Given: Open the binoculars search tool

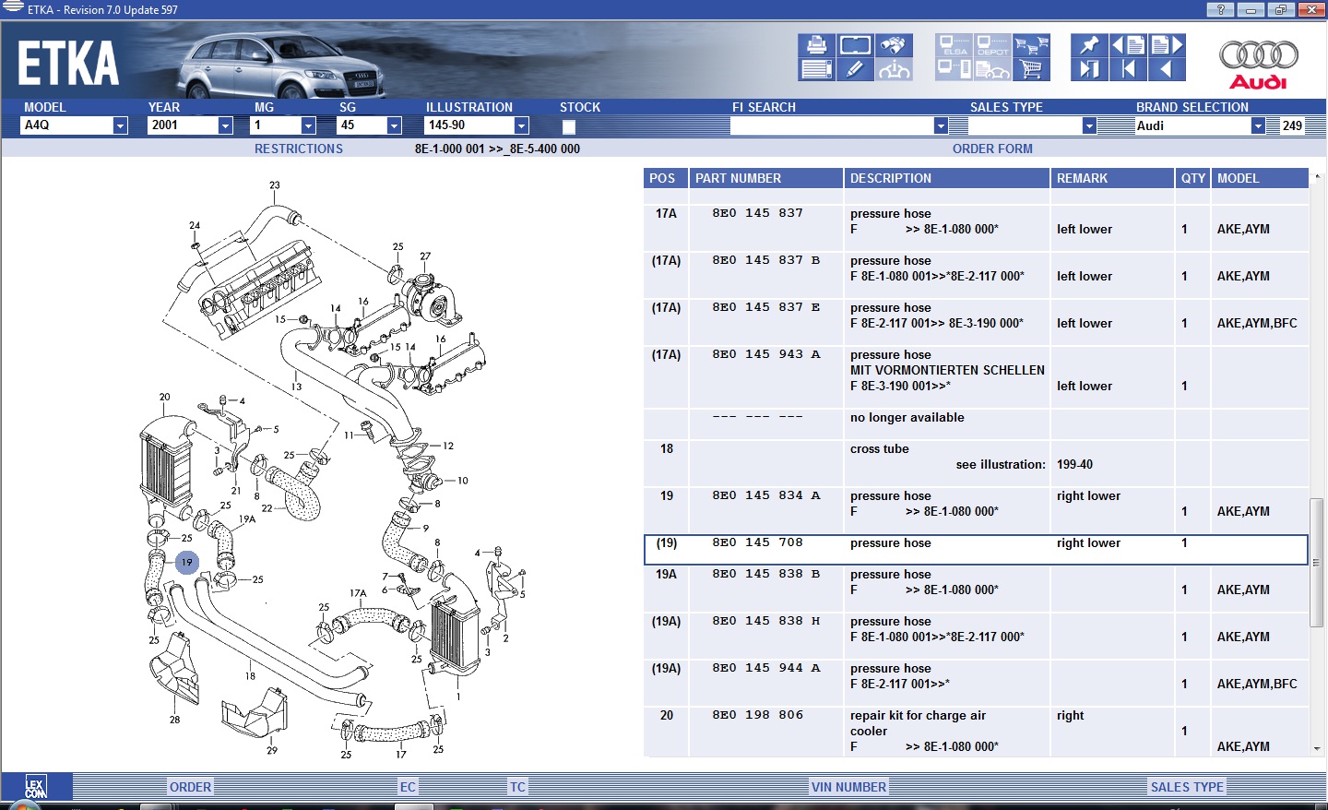Looking at the screenshot, I should click(x=893, y=45).
